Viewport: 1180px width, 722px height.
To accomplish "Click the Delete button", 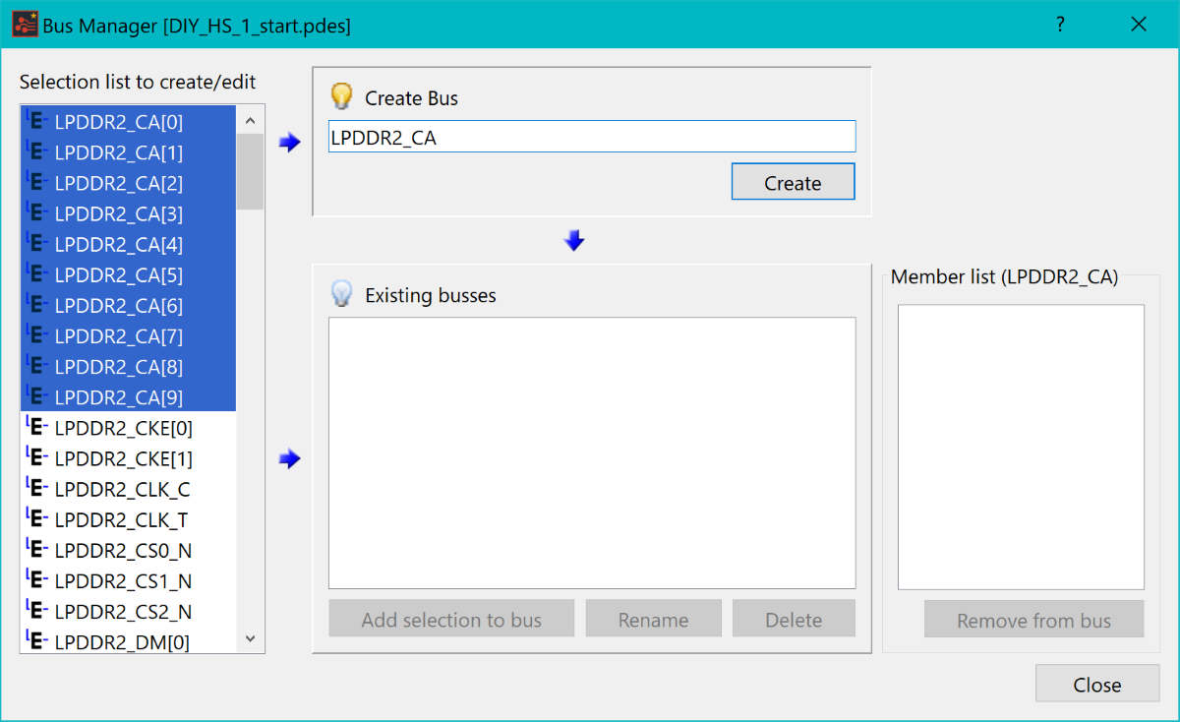I will [x=794, y=619].
